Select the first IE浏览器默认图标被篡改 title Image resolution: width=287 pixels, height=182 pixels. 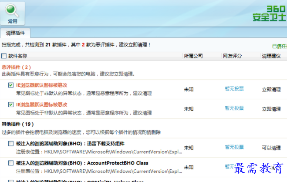click(42, 85)
